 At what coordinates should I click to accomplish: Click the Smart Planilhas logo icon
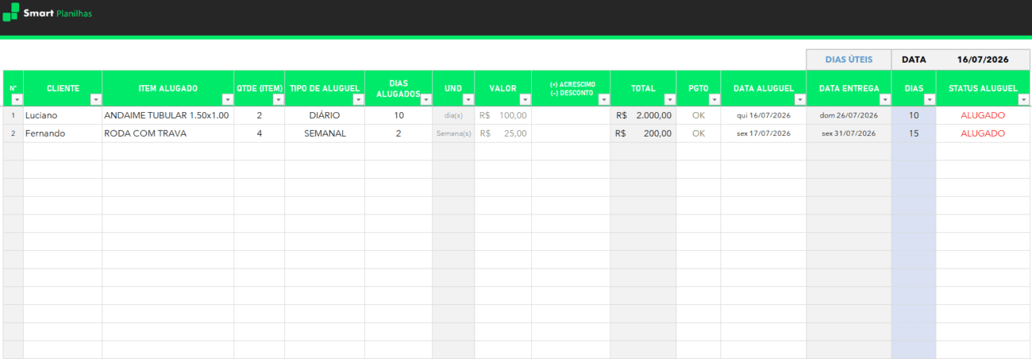(x=10, y=13)
